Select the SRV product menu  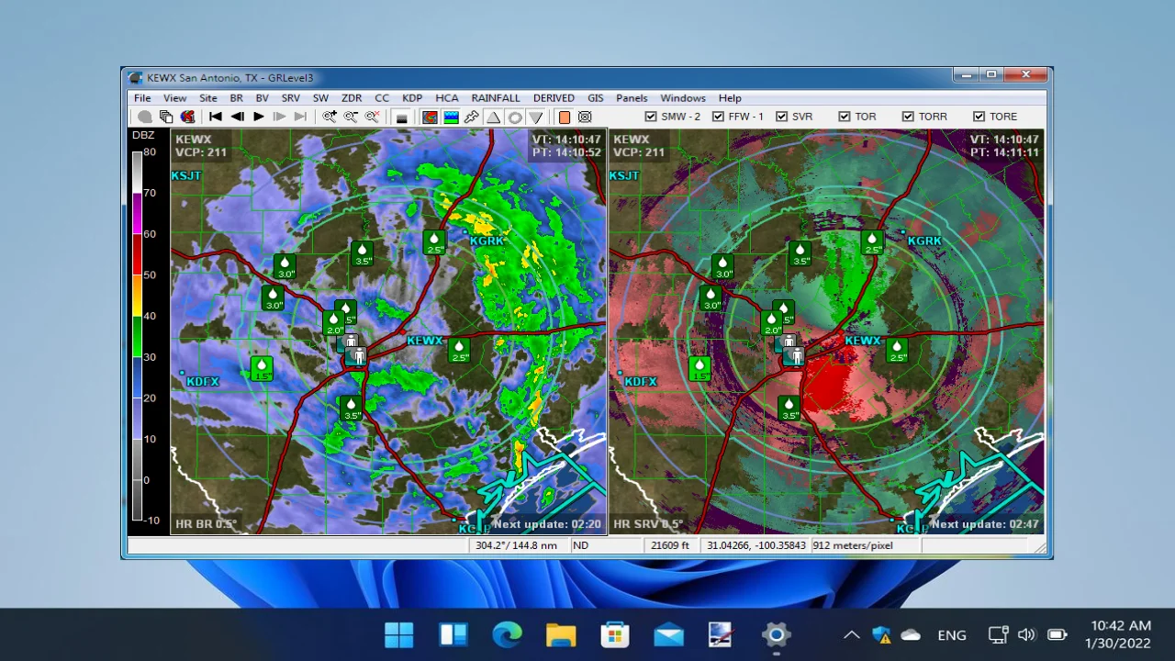click(x=291, y=97)
